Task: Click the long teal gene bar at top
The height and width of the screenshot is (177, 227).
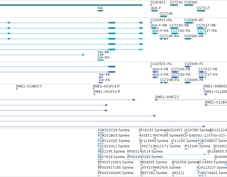Action: (x=71, y=5)
